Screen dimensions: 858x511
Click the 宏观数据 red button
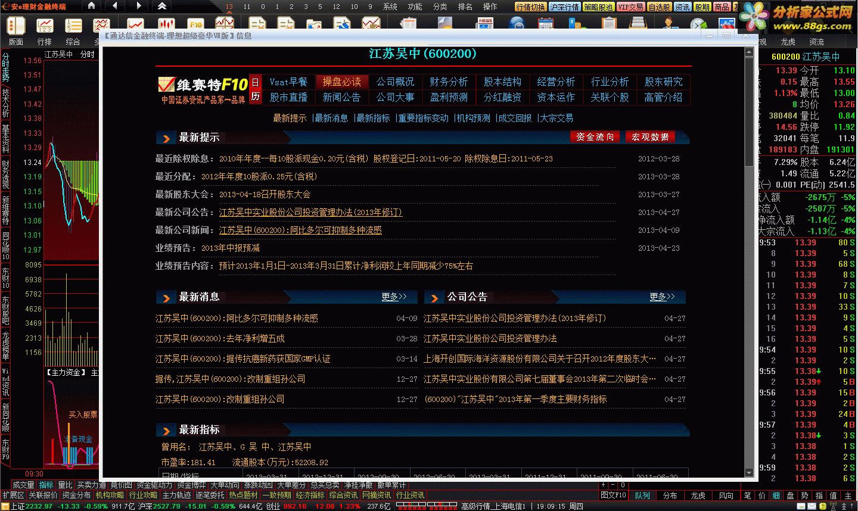[650, 137]
